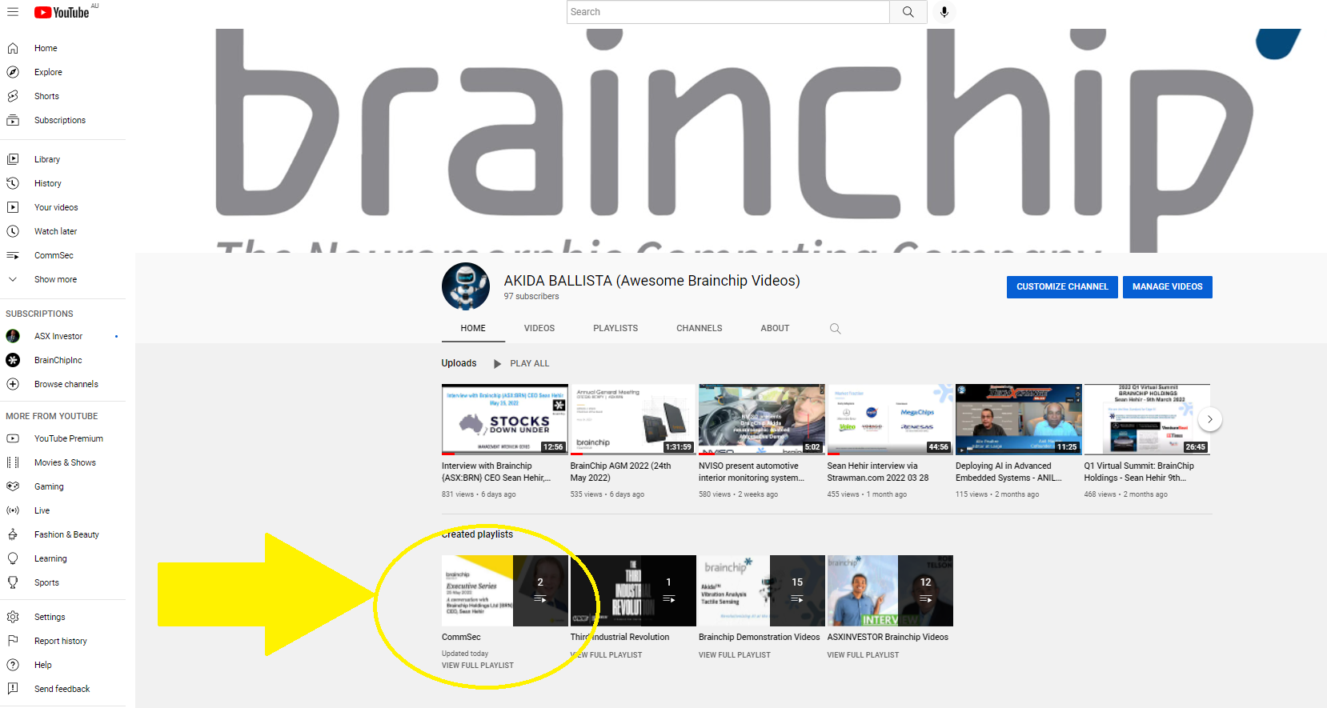Click the Gaming sidebar icon
Screen dimensions: 1327x708
[x=13, y=486]
